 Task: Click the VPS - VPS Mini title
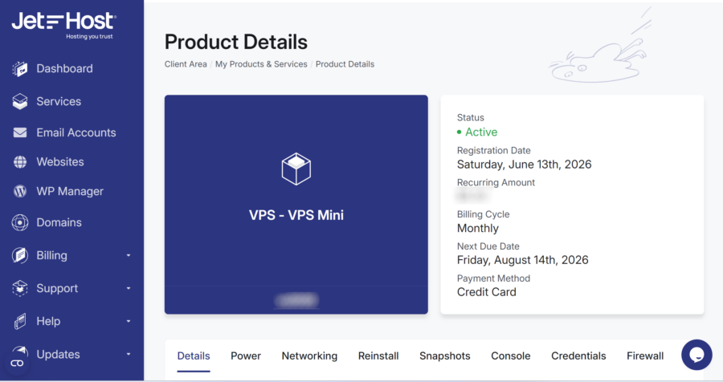pos(296,215)
